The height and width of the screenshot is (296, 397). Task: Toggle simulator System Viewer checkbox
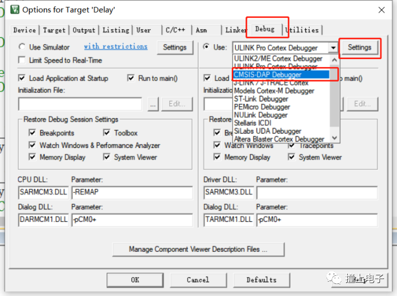[x=107, y=157]
